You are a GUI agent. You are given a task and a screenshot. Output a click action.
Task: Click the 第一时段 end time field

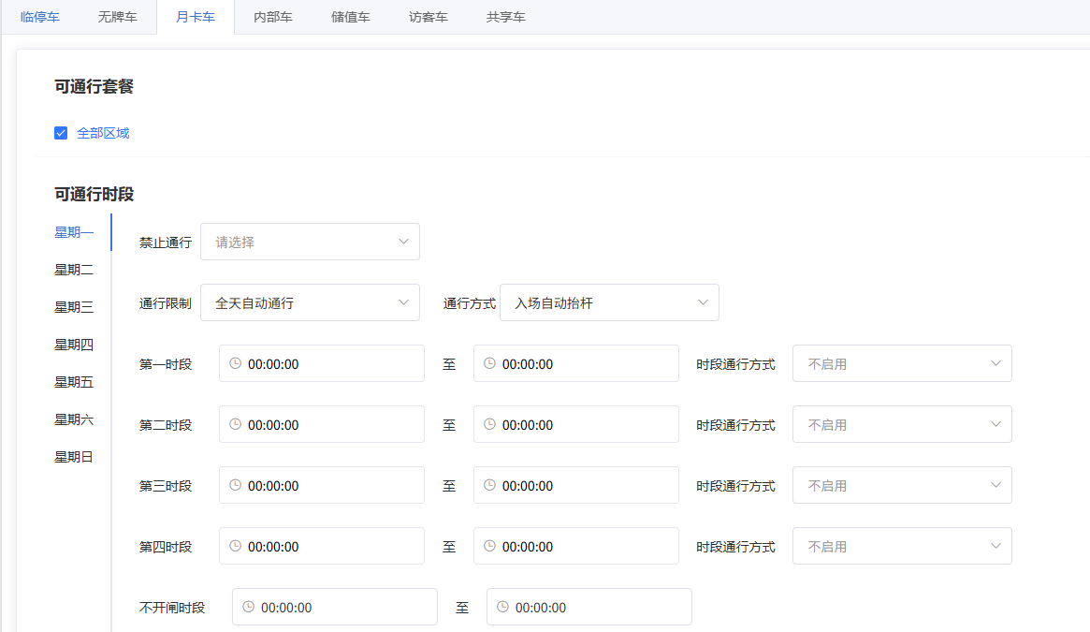coord(575,363)
